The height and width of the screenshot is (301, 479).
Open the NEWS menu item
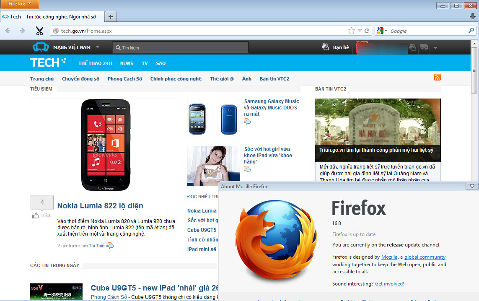pyautogui.click(x=127, y=63)
